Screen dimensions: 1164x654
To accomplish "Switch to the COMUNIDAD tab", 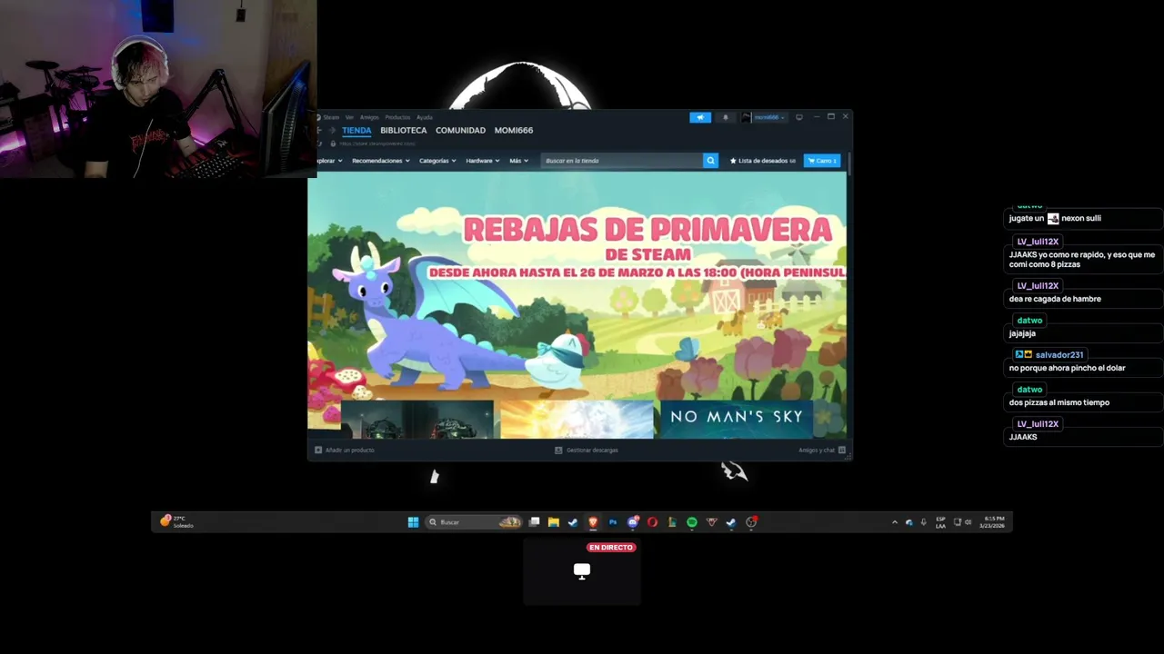I will (460, 130).
